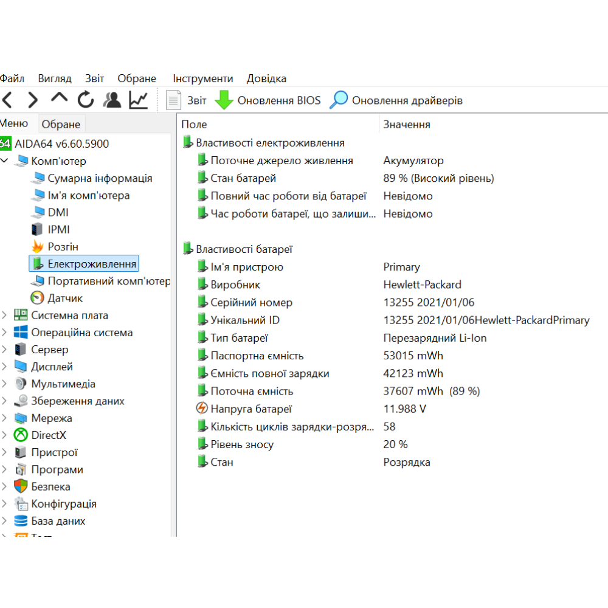Select Датчик in the tree
Screen dimensions: 608x608
click(65, 298)
